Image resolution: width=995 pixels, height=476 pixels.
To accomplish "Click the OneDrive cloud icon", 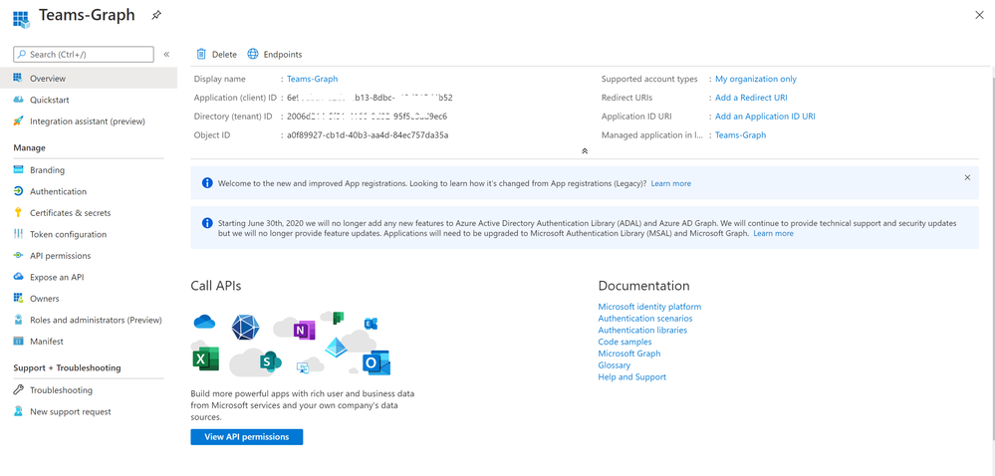I will [x=204, y=322].
